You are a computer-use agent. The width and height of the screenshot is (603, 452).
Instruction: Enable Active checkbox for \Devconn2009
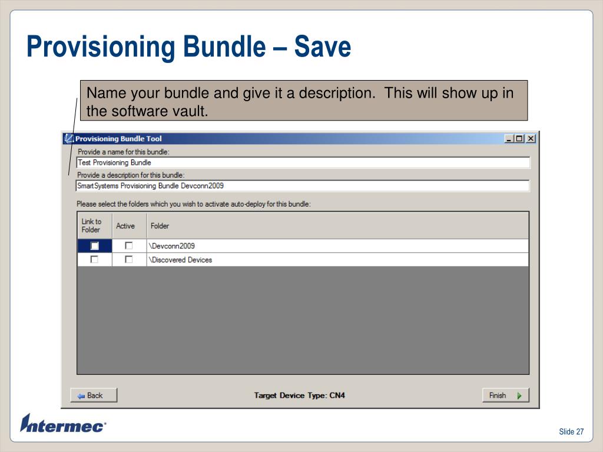pos(129,245)
